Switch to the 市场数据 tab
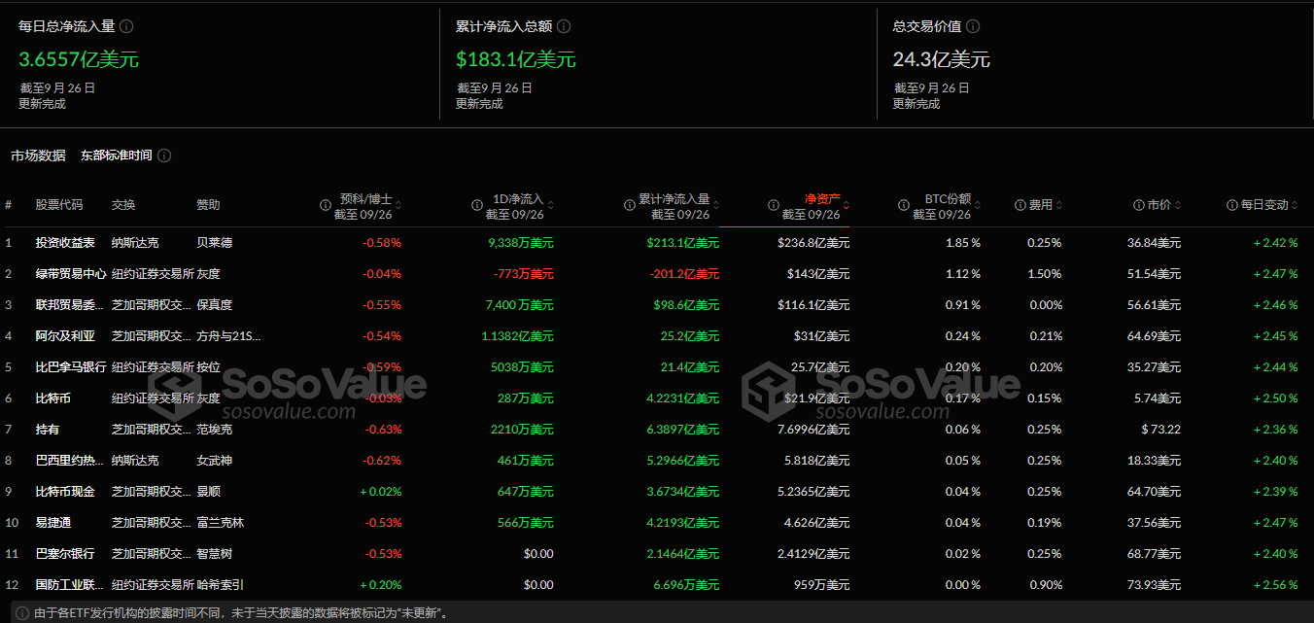 pyautogui.click(x=39, y=156)
